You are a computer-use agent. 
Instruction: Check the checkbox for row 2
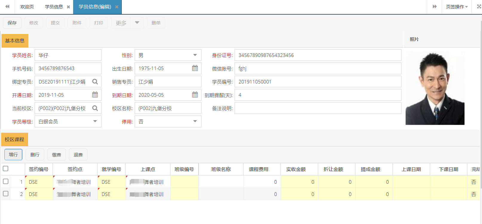5,194
